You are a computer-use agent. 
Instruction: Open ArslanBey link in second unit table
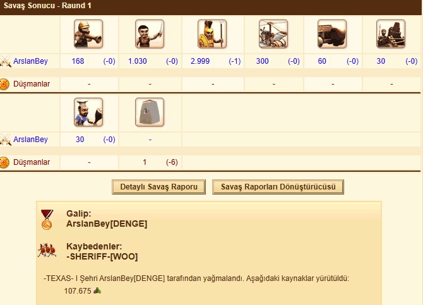coord(30,140)
